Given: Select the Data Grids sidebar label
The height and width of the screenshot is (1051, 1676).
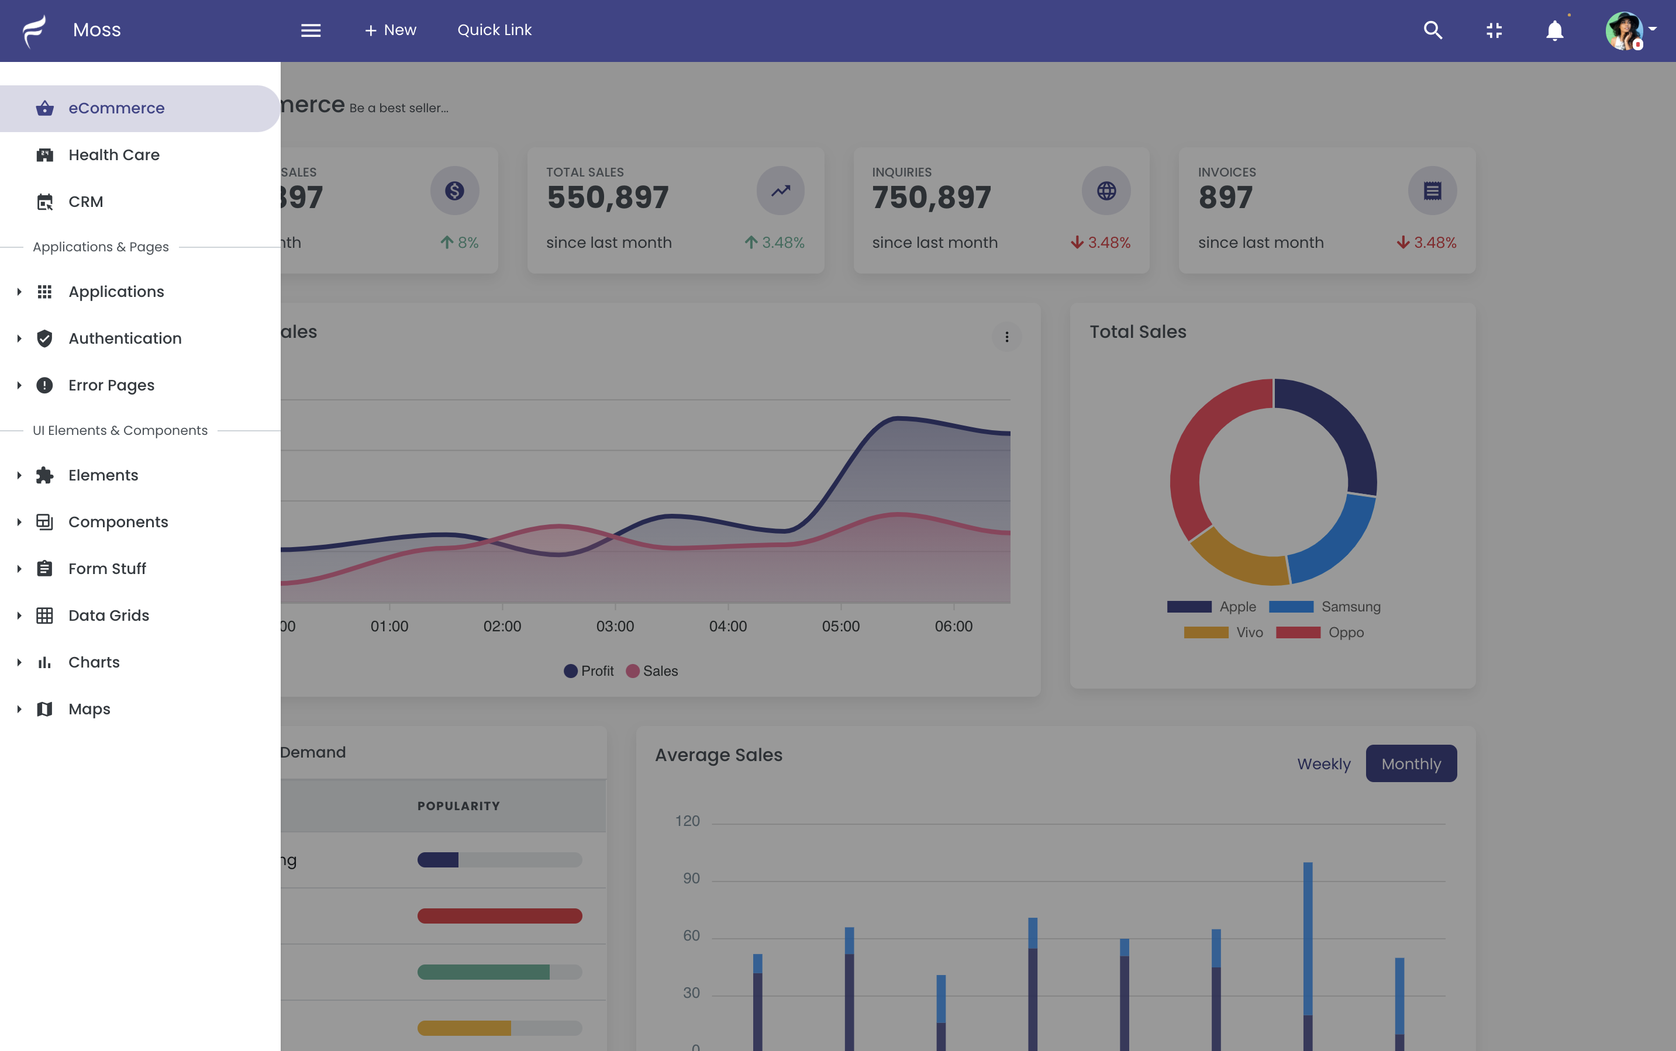Looking at the screenshot, I should pos(109,615).
